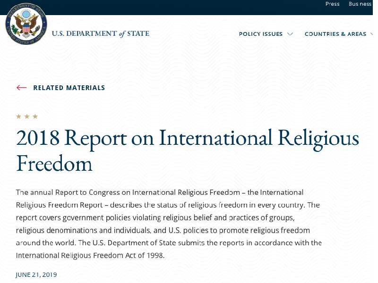This screenshot has width=378, height=283.
Task: Click the third gold star decoration
Action: [x=35, y=117]
